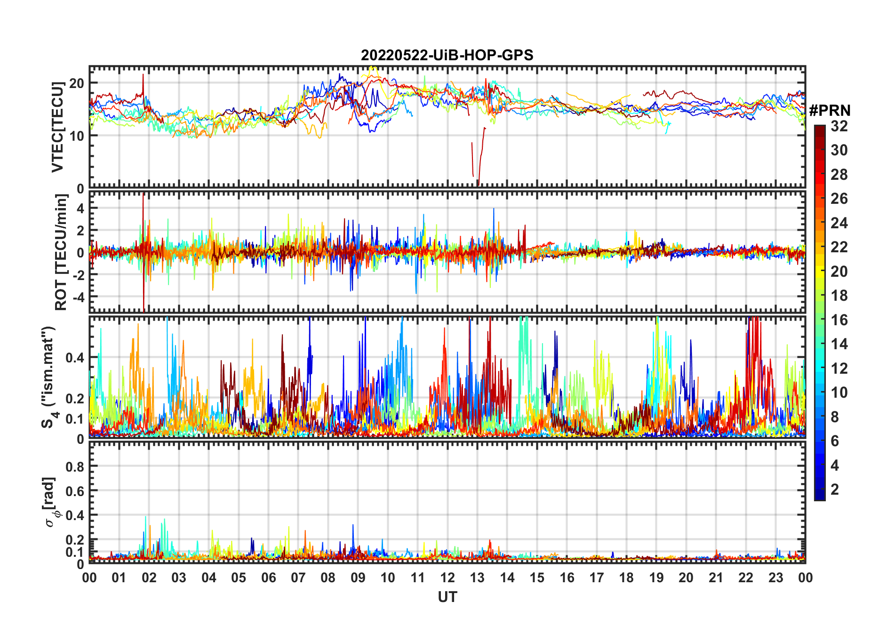895x626 pixels.
Task: Click the plot title 20220522-UiB-HOP-GPS
Action: click(x=447, y=55)
